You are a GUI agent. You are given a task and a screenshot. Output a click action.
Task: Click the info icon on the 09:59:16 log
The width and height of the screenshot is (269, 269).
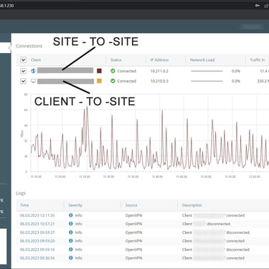coord(70,249)
